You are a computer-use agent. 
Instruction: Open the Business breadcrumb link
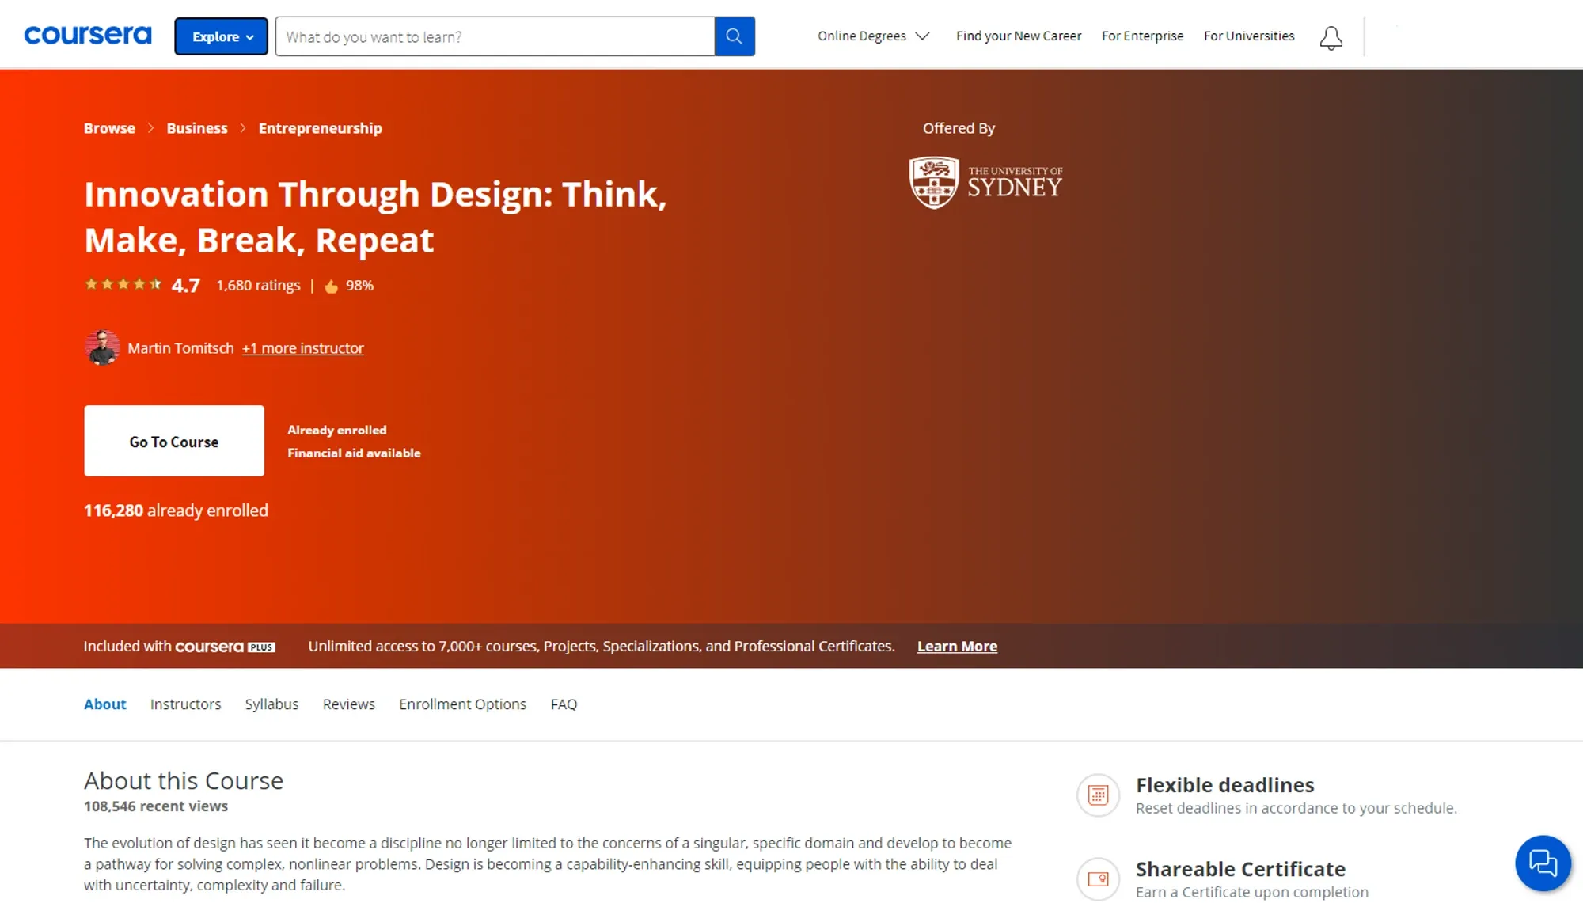(196, 128)
